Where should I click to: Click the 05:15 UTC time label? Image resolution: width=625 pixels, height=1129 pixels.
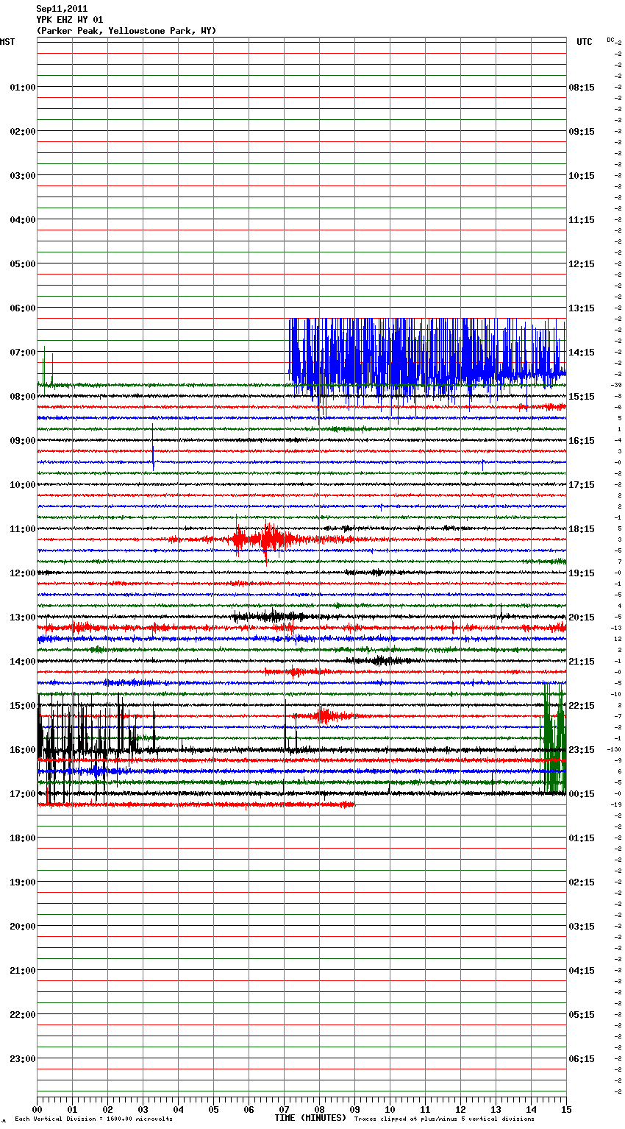coord(582,1015)
